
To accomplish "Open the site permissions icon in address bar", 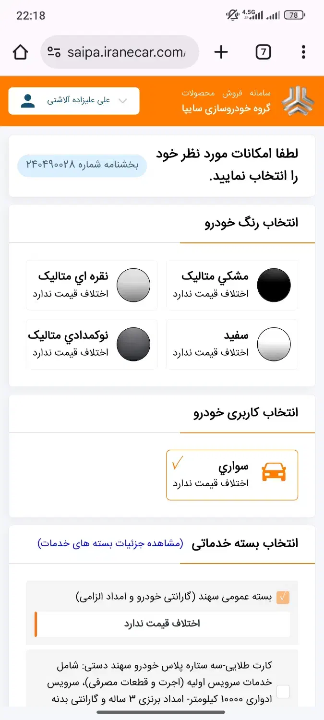I will point(54,51).
